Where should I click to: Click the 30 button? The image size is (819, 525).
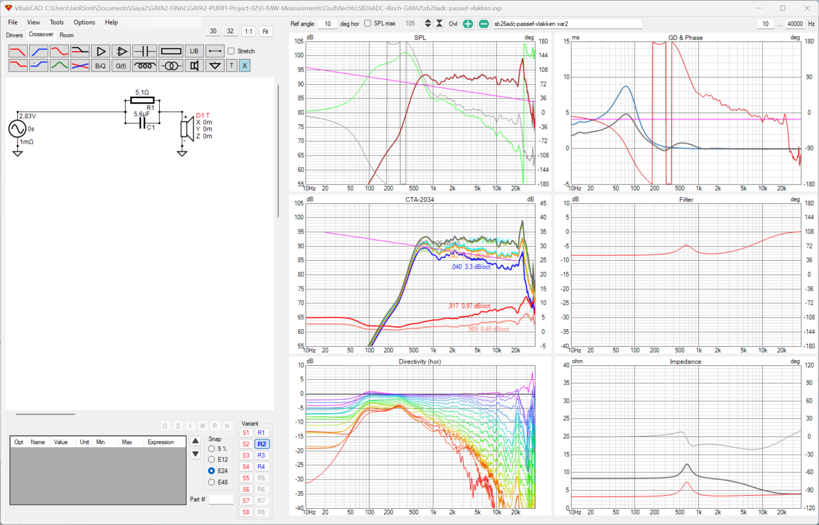click(x=214, y=31)
